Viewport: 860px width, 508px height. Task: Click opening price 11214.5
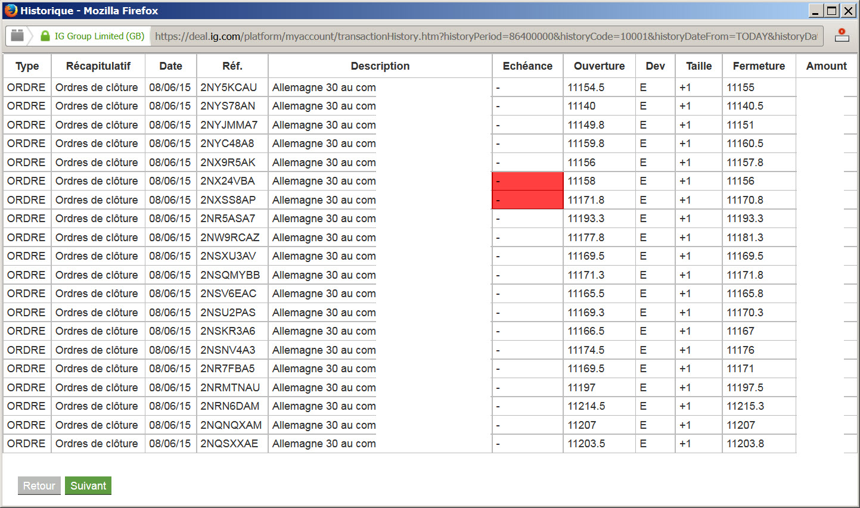586,406
